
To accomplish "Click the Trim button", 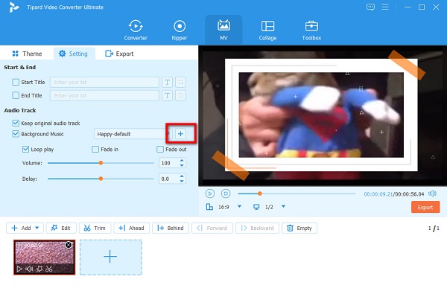I will pos(95,228).
